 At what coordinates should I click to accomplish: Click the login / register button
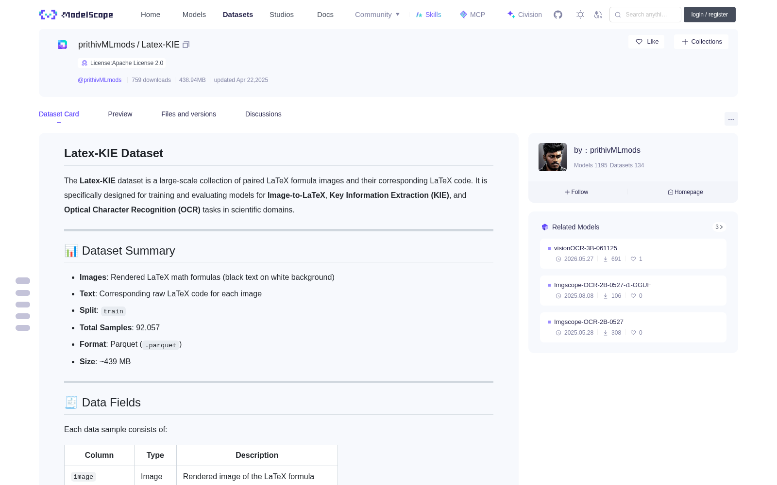pyautogui.click(x=709, y=15)
